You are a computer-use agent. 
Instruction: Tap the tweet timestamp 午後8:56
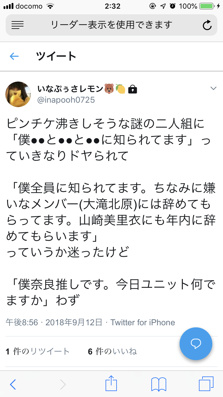pos(22,322)
